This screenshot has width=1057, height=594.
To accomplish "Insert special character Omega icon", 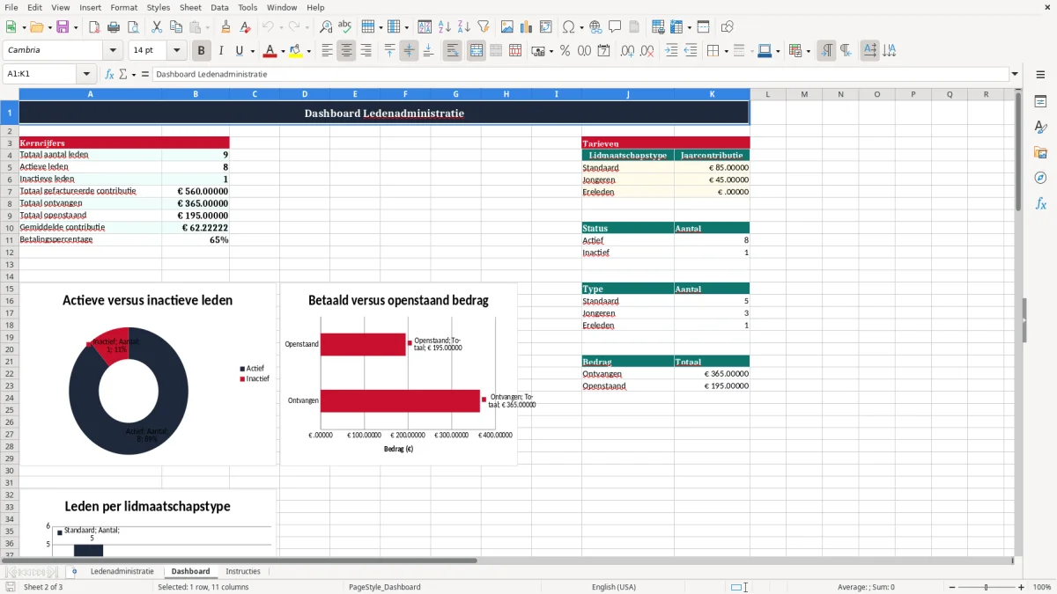I will click(x=568, y=27).
